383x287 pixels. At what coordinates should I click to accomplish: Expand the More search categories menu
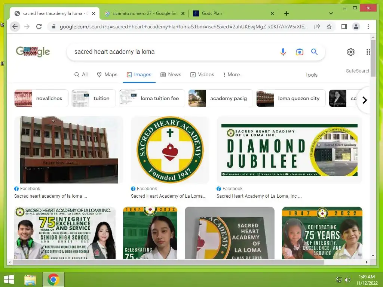pyautogui.click(x=231, y=74)
